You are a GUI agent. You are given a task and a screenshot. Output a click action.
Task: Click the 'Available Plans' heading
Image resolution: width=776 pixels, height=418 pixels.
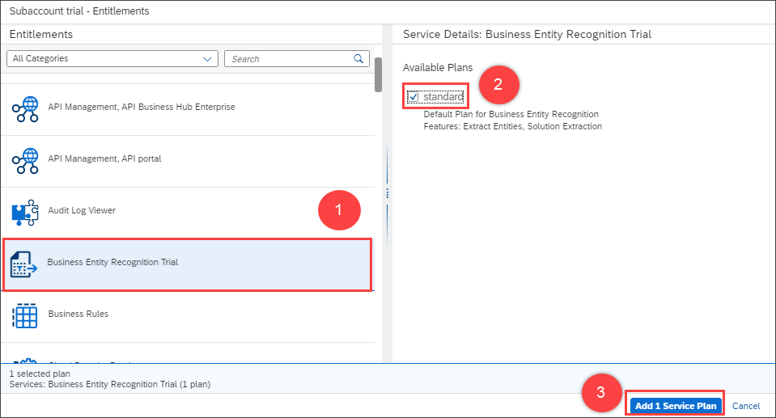pos(438,67)
